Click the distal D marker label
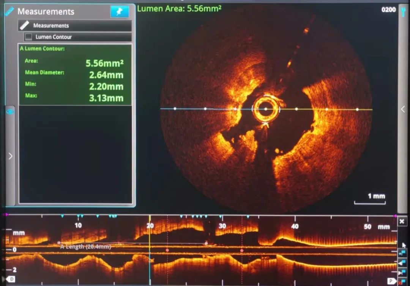 tap(11, 279)
